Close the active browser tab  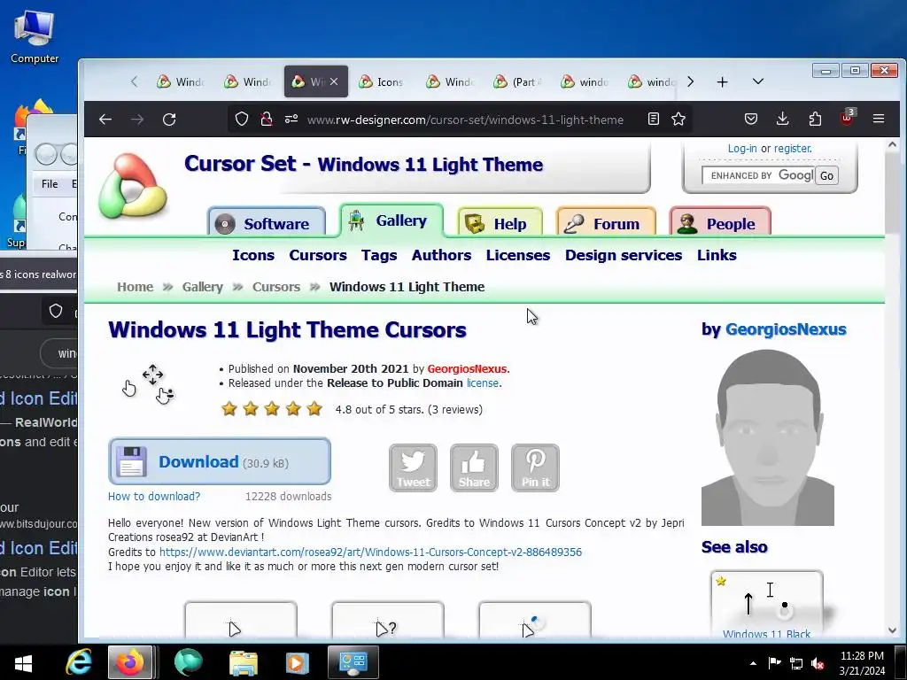point(334,82)
